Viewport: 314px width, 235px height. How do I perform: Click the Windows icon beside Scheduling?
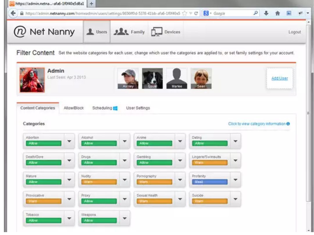coord(115,108)
